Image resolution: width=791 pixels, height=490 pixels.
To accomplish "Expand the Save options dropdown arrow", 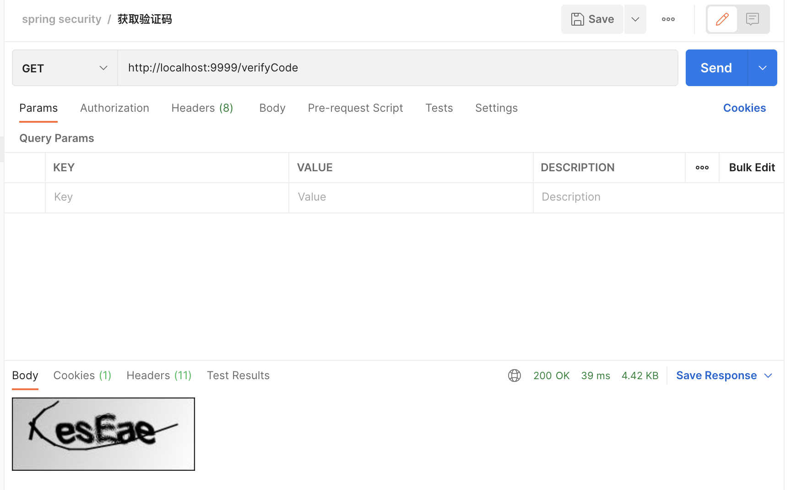I will coord(635,19).
